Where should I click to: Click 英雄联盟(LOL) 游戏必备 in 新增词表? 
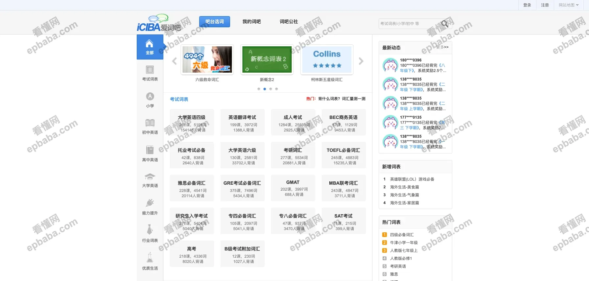pos(412,179)
